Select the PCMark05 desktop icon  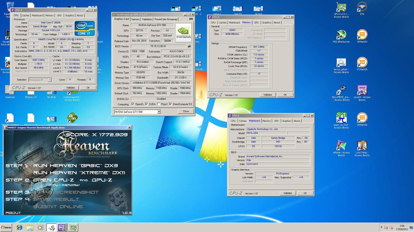tap(362, 64)
